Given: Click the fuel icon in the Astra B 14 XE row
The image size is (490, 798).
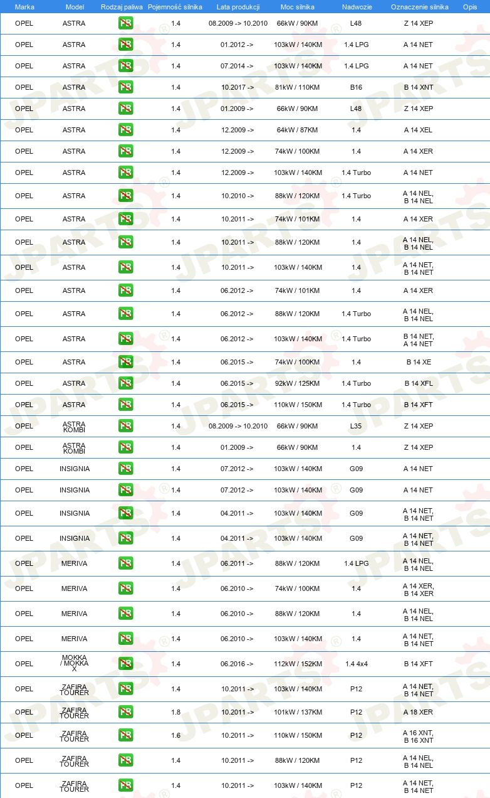Looking at the screenshot, I should tap(125, 362).
